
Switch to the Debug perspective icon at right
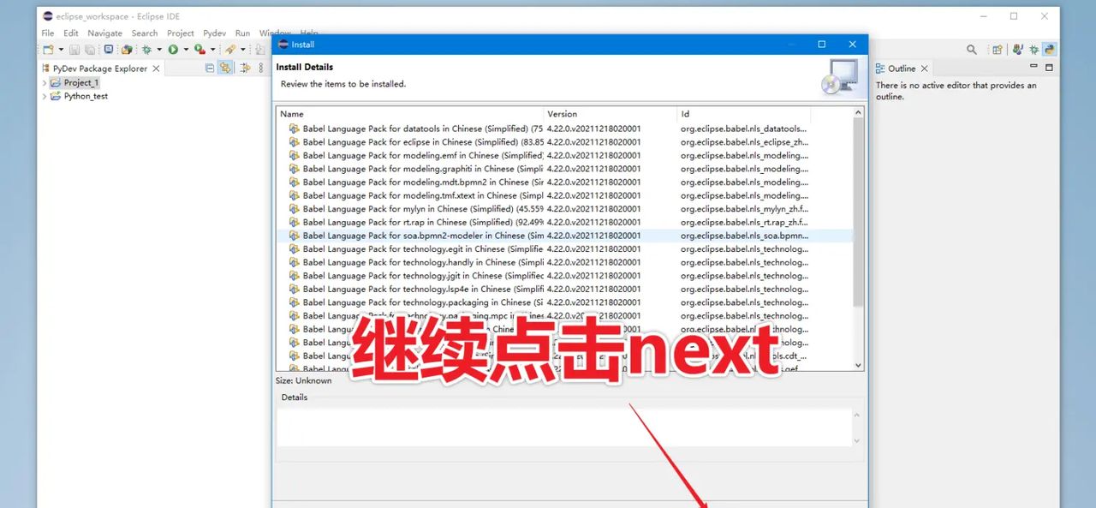[x=1033, y=50]
